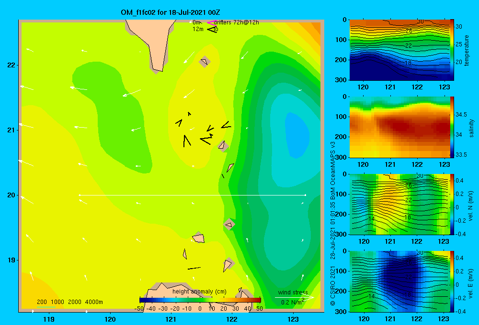The height and width of the screenshot is (325, 479).
Task: Click the temperature colorbar
Action: (452, 50)
